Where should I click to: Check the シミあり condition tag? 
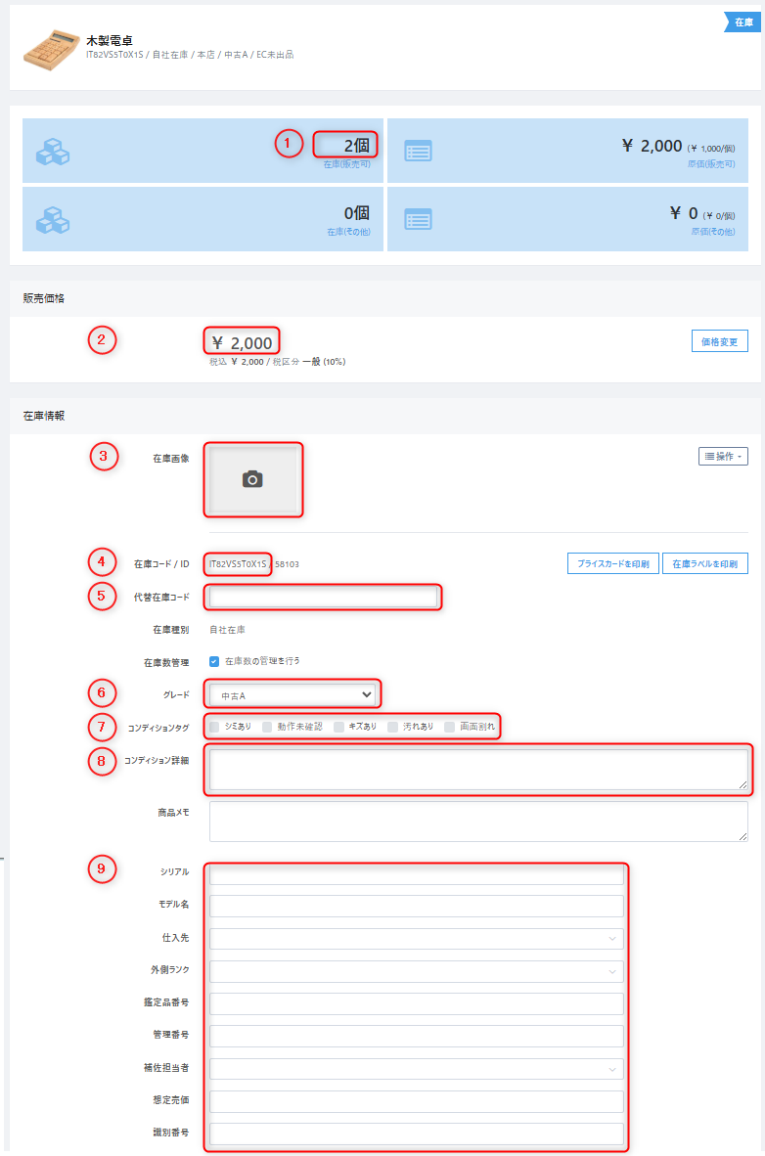point(214,727)
